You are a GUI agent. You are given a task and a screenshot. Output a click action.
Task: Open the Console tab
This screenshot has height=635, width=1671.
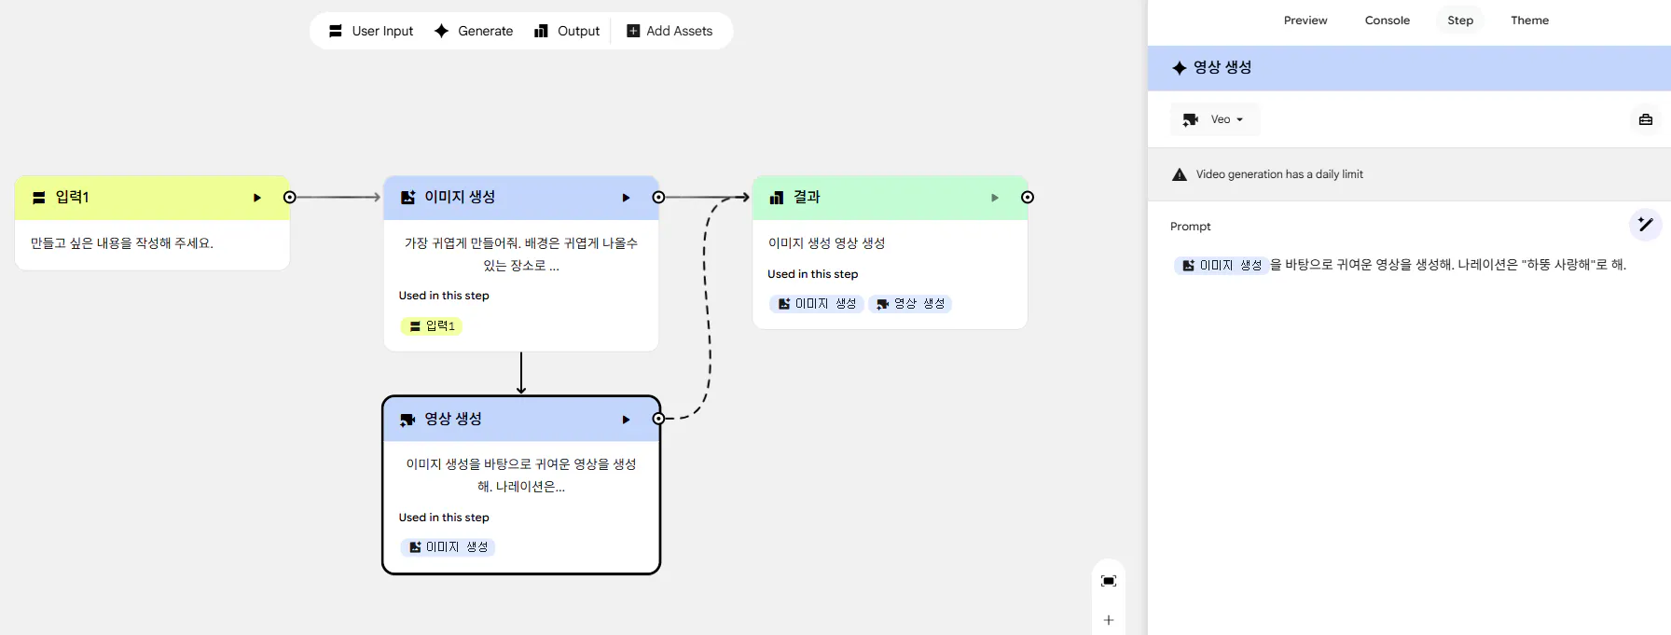[x=1387, y=21]
